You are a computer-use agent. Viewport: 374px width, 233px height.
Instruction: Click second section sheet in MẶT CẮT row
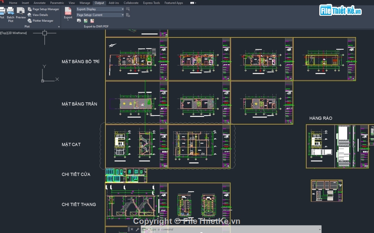tap(200, 146)
